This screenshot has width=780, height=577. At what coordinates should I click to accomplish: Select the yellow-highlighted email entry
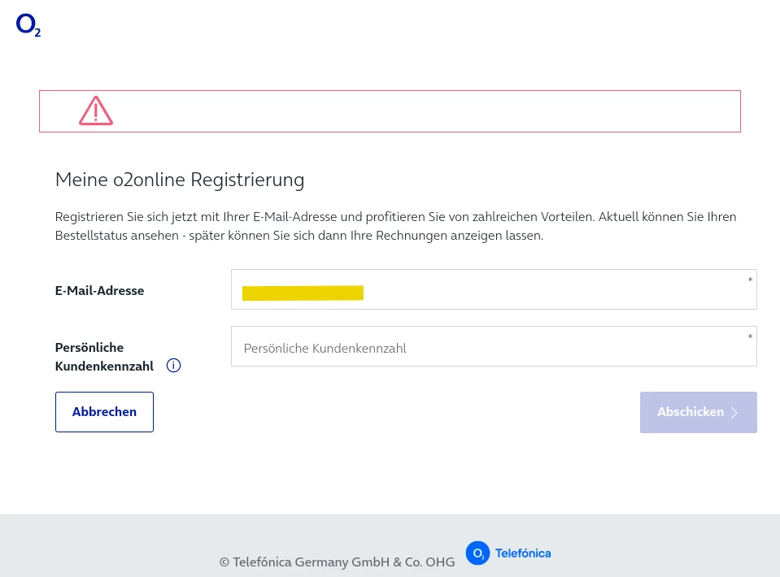pos(303,293)
